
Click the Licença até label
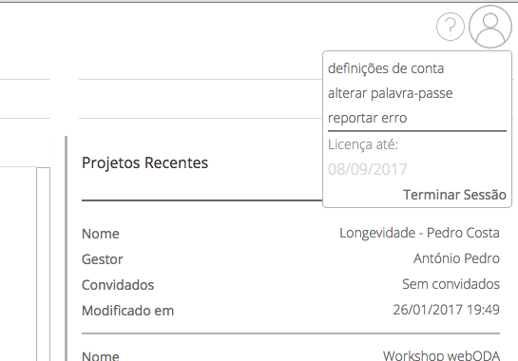pyautogui.click(x=363, y=144)
